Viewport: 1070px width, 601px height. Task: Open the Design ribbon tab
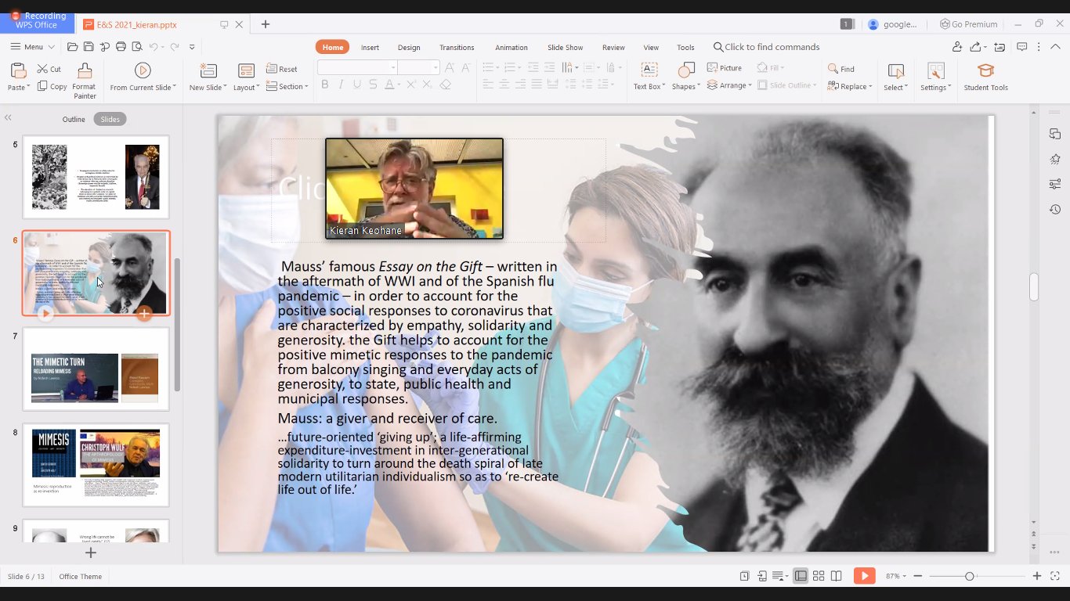[x=409, y=47]
